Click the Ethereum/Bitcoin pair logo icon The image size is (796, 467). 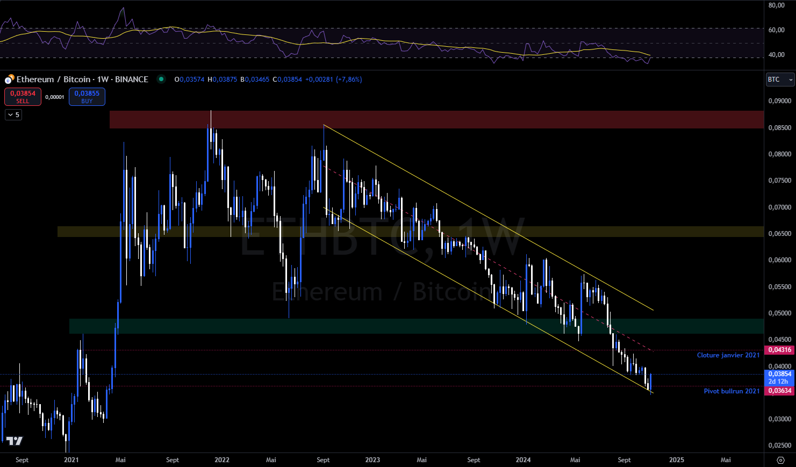[x=8, y=79]
